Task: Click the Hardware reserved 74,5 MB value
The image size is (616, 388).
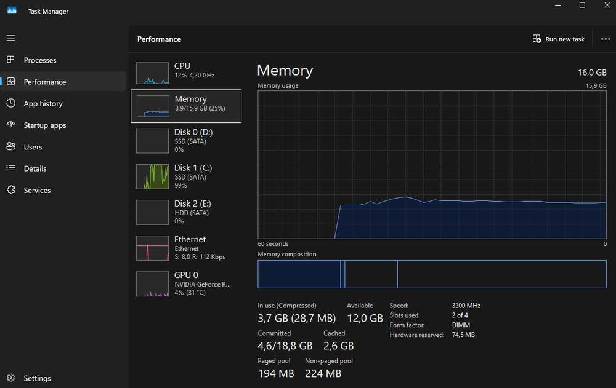Action: [463, 335]
